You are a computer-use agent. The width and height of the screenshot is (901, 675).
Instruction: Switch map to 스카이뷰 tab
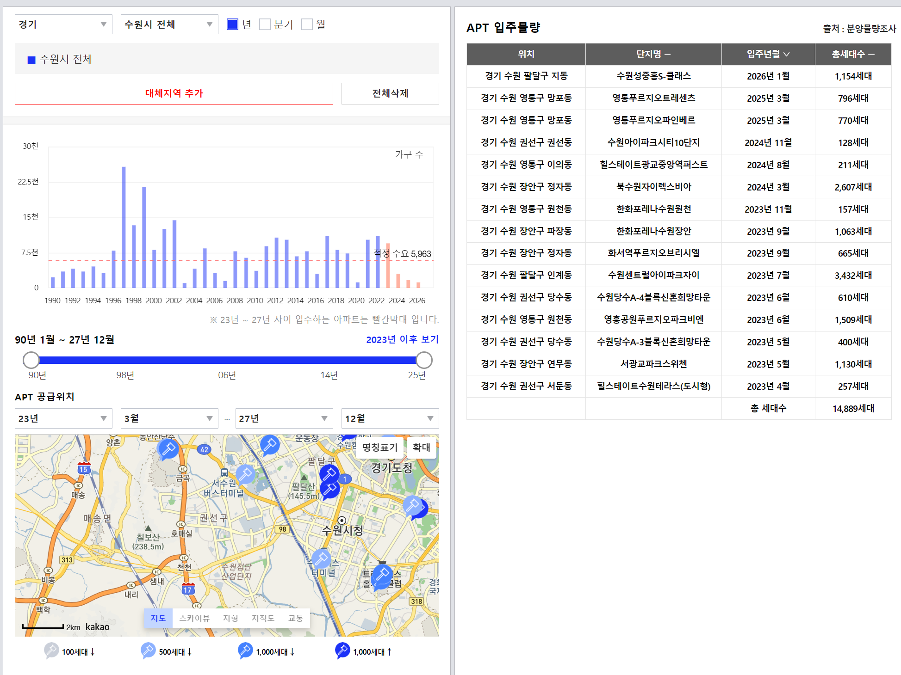(x=194, y=618)
